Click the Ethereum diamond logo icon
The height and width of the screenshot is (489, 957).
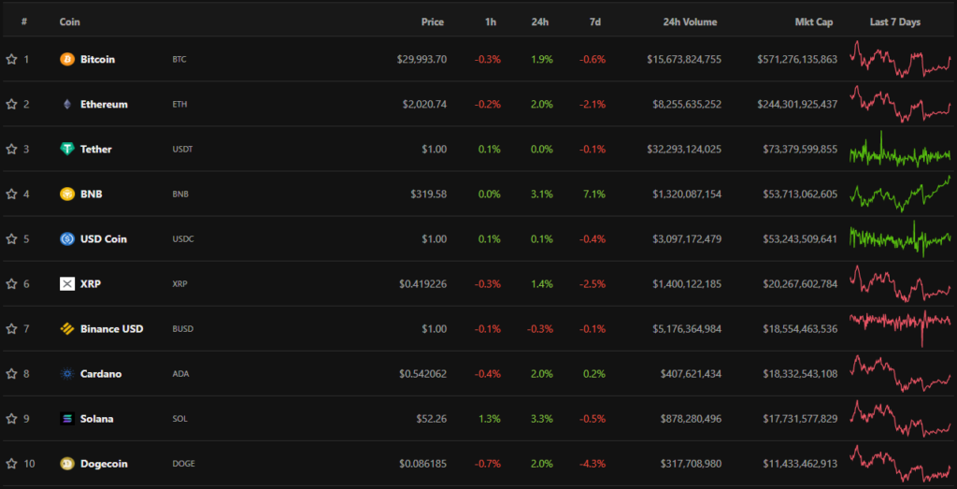click(67, 105)
